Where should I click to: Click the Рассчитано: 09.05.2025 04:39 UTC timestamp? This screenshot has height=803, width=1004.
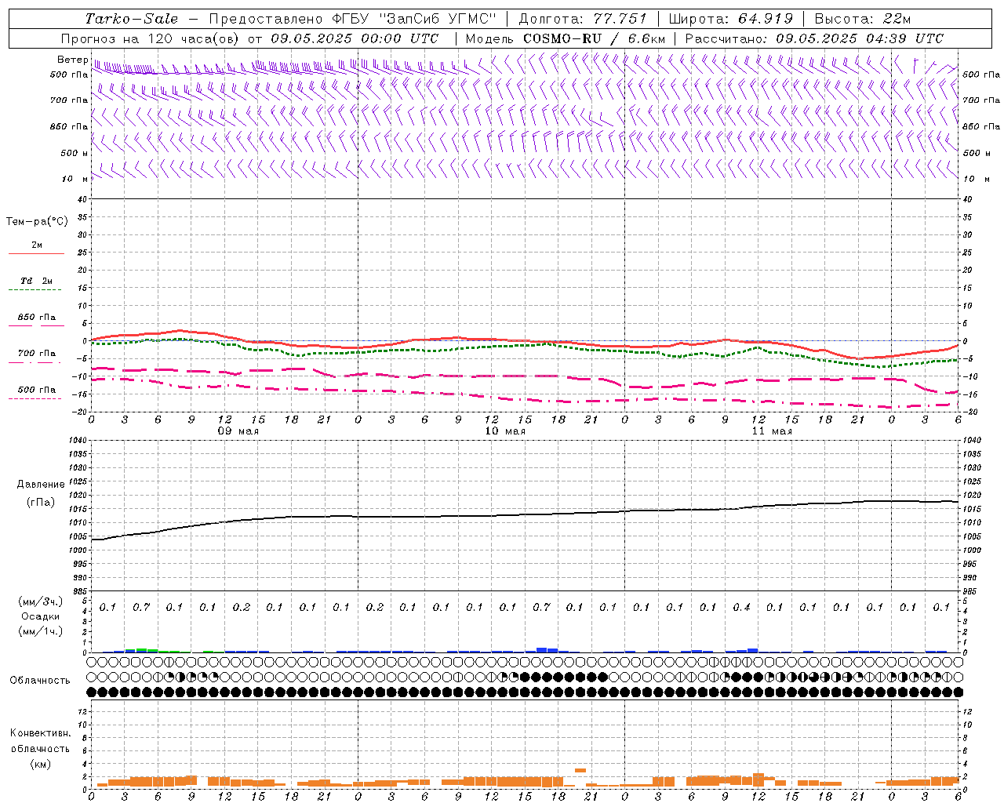coord(814,38)
